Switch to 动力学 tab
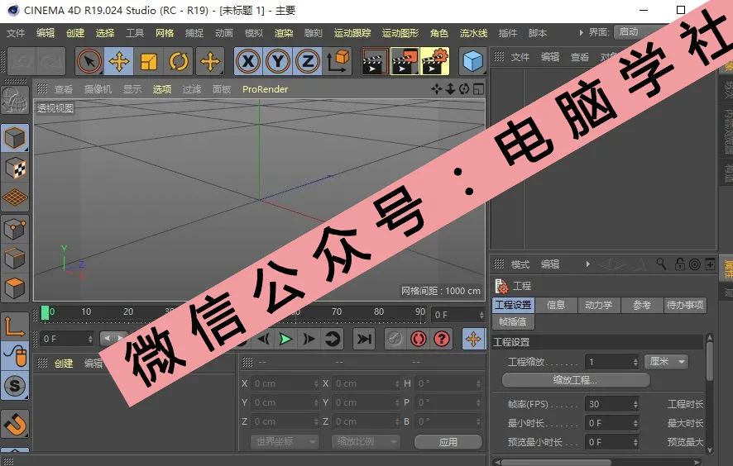 [598, 305]
